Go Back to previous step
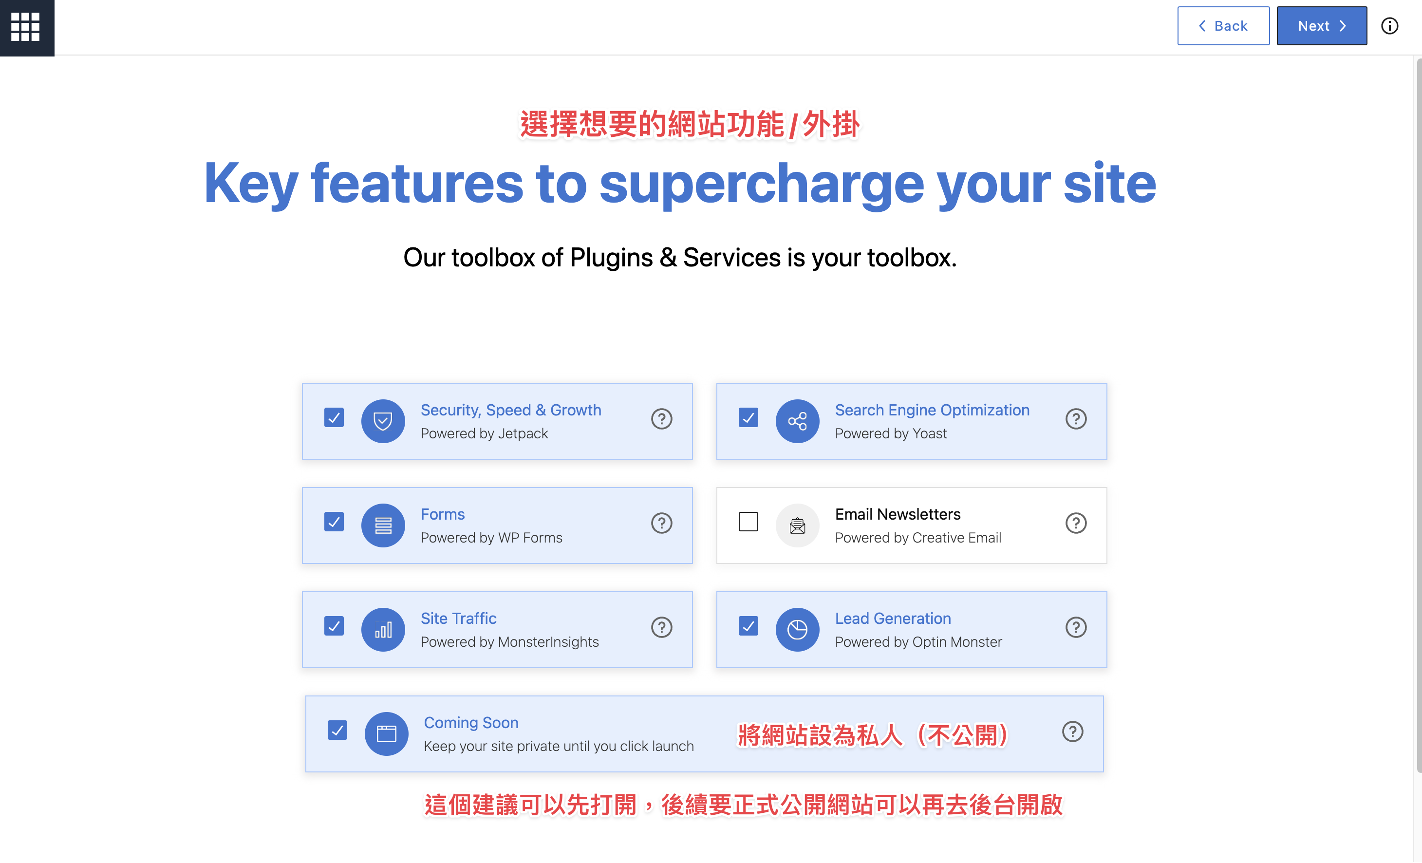Image resolution: width=1422 pixels, height=863 pixels. click(x=1223, y=26)
